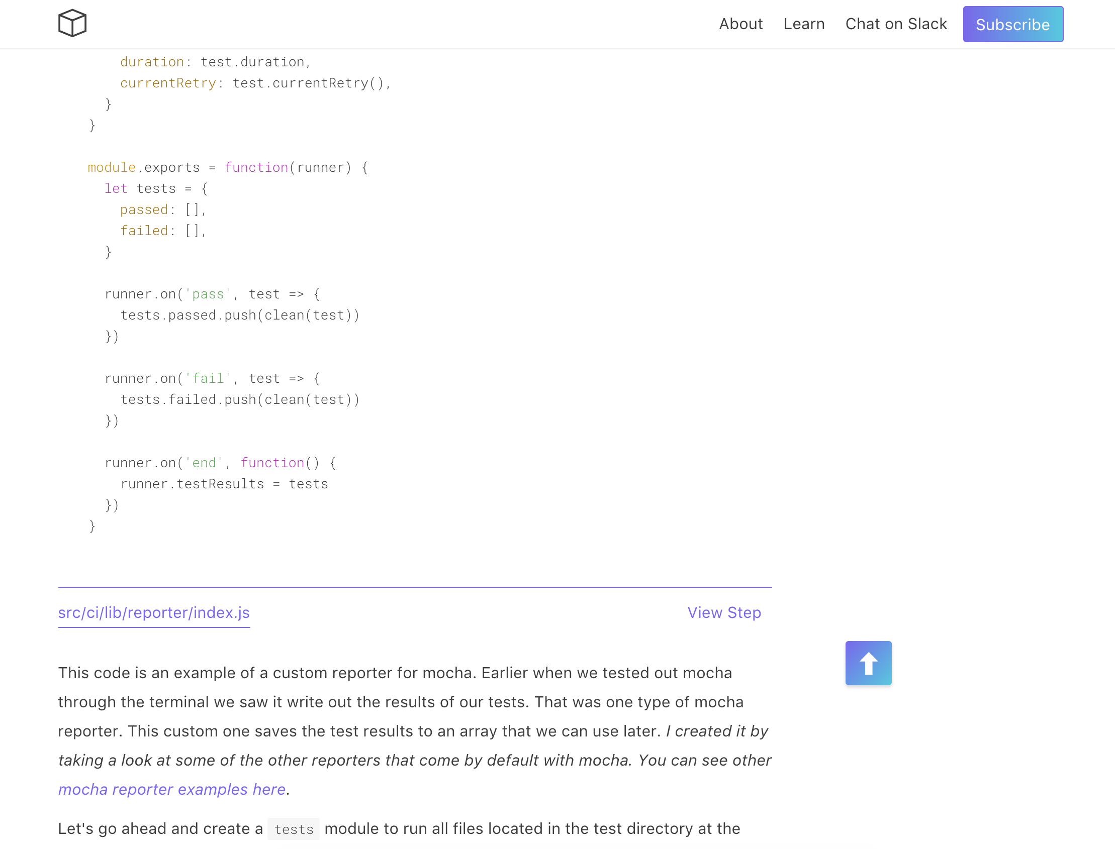Open the About page
The height and width of the screenshot is (849, 1115).
pos(740,24)
